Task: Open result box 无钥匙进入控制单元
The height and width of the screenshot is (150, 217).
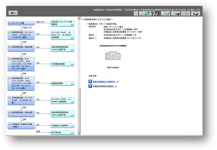Action: pyautogui.click(x=62, y=126)
